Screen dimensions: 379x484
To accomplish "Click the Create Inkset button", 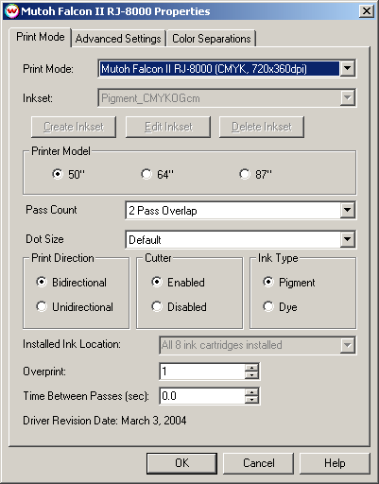I will pyautogui.click(x=74, y=127).
